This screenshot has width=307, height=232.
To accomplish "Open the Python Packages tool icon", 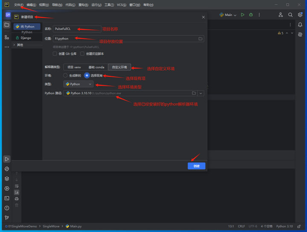I will coord(7,169).
